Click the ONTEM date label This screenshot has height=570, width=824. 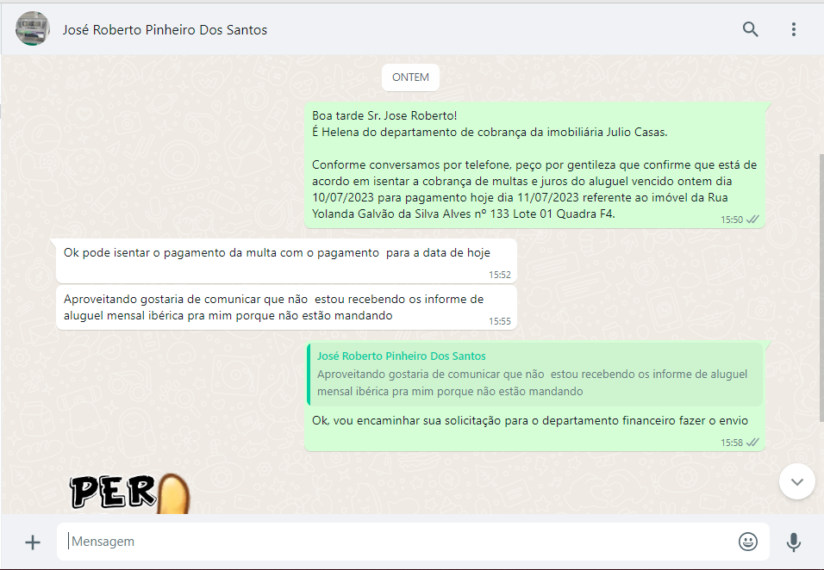click(x=410, y=77)
